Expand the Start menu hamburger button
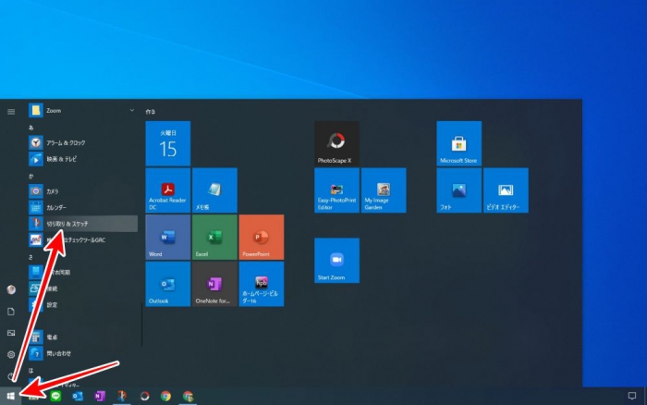 11,112
